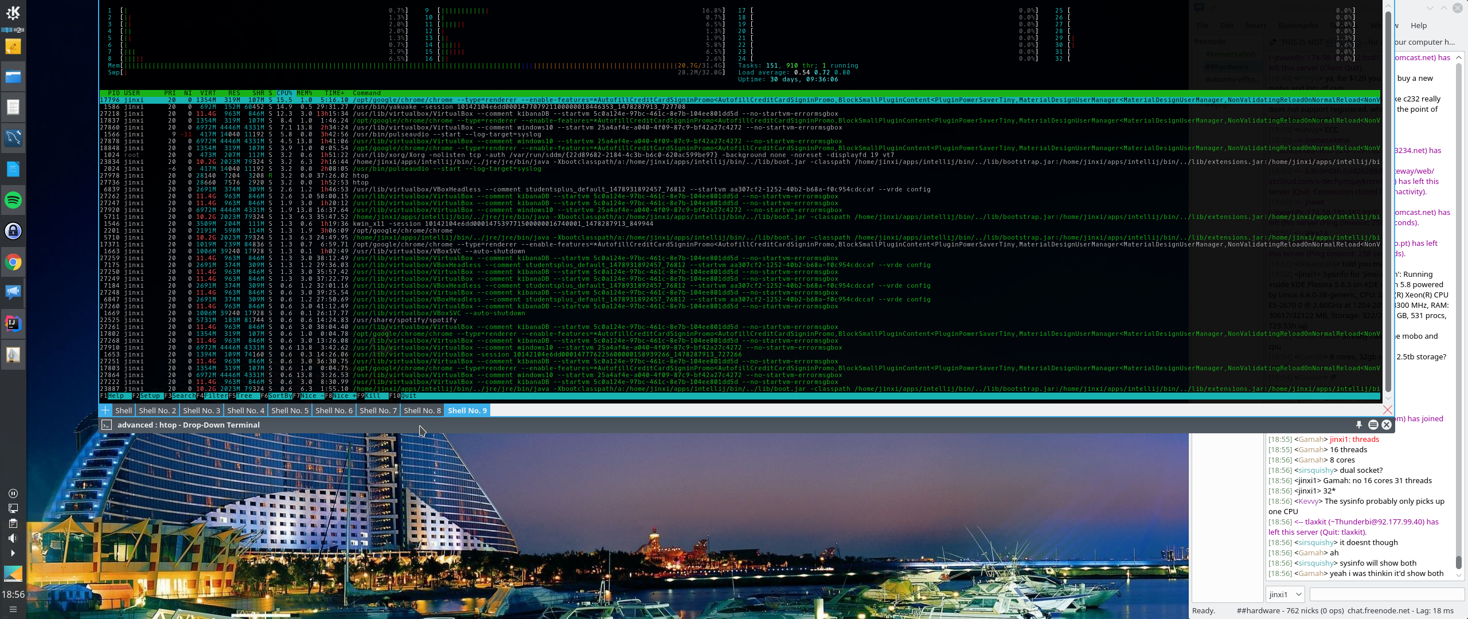The height and width of the screenshot is (619, 1468).
Task: Add a new Yakuake session tab
Action: [105, 410]
